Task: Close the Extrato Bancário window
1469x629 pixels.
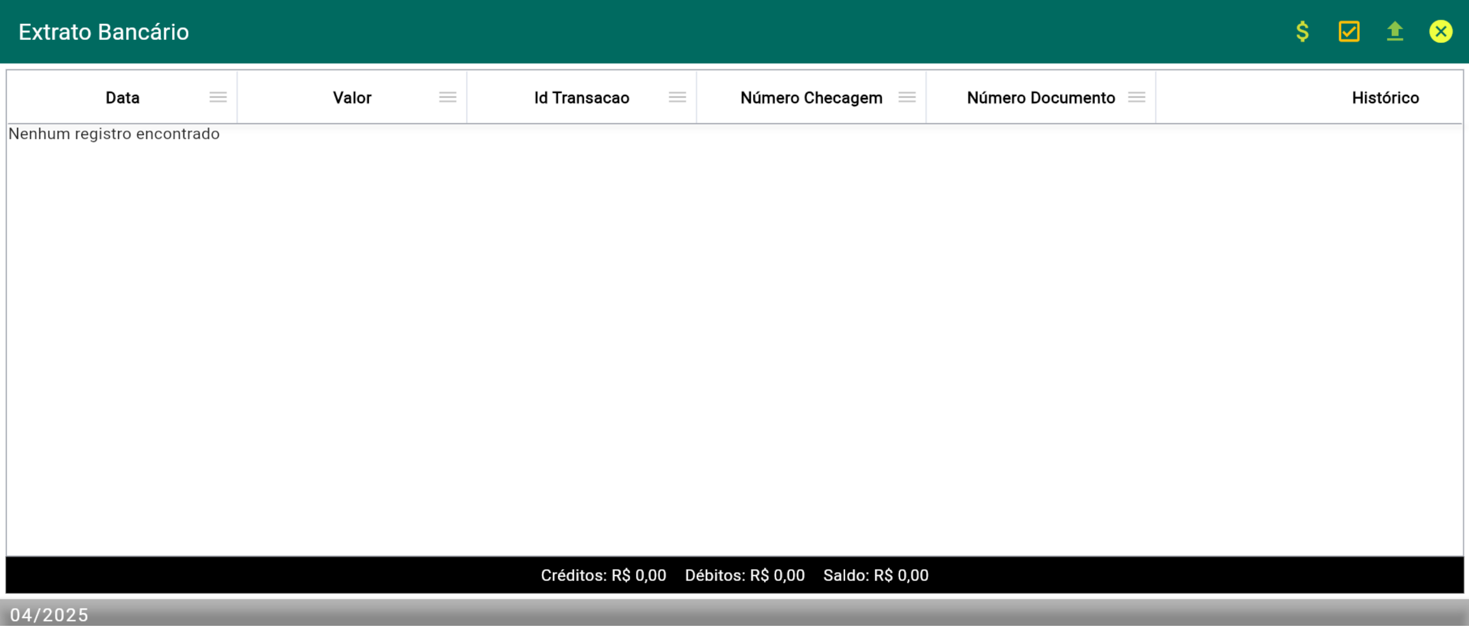Action: [1441, 31]
